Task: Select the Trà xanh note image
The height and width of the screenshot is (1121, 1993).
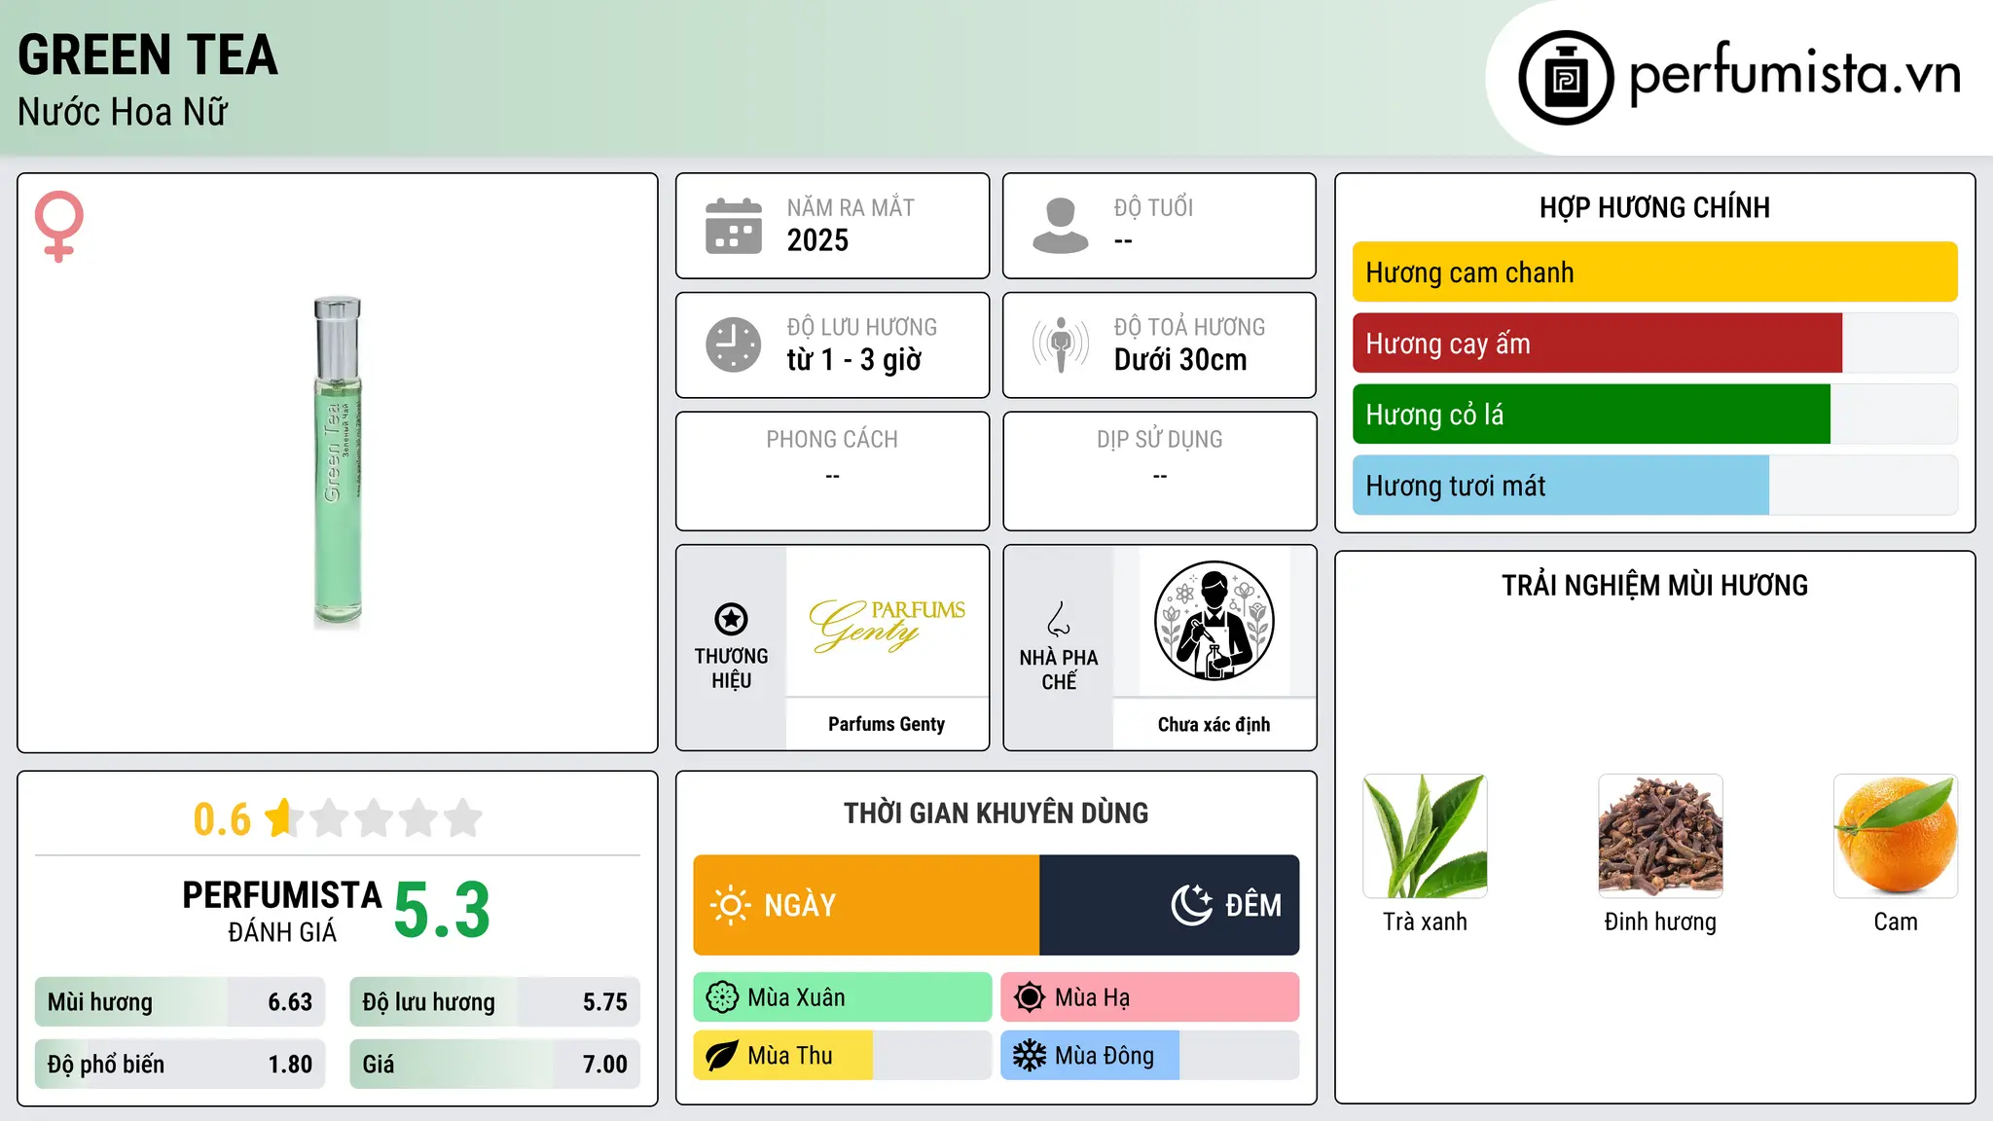Action: [1425, 836]
